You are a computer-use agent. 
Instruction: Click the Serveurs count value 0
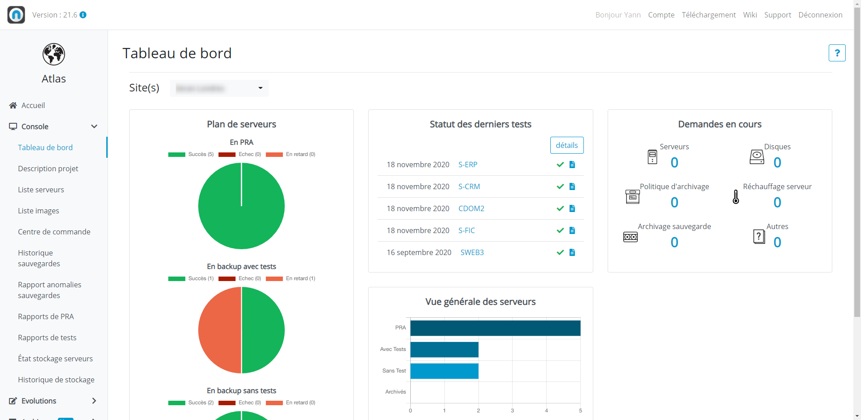674,163
